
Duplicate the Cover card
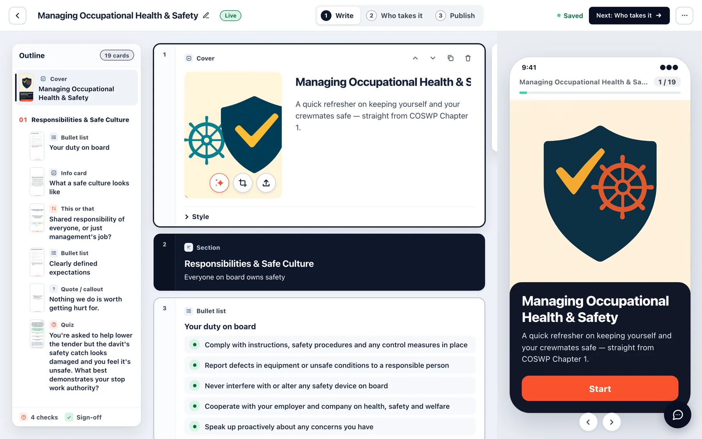click(x=450, y=58)
